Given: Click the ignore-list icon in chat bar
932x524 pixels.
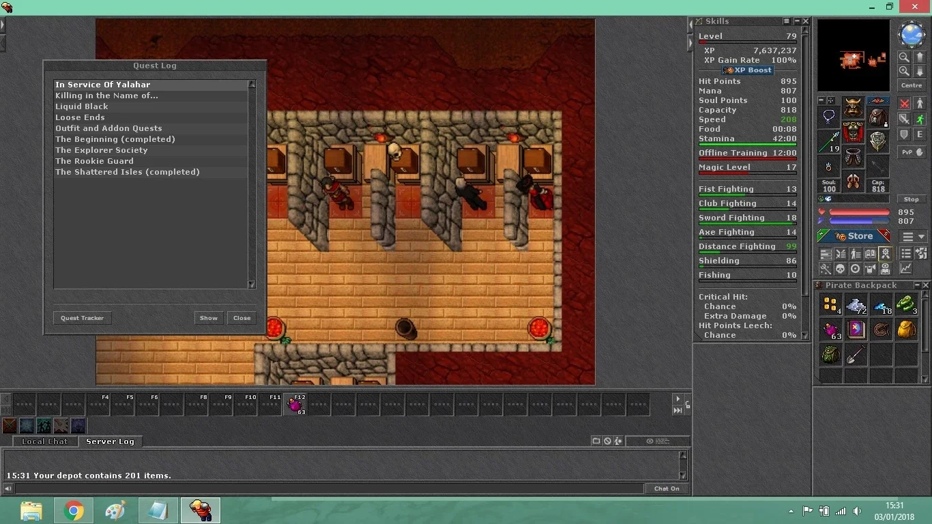Looking at the screenshot, I should click(607, 441).
